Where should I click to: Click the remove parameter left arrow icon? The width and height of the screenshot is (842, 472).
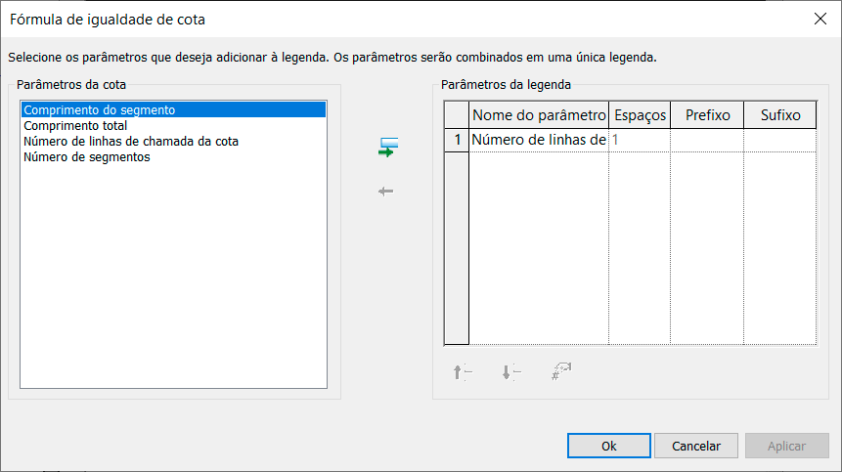tap(386, 192)
